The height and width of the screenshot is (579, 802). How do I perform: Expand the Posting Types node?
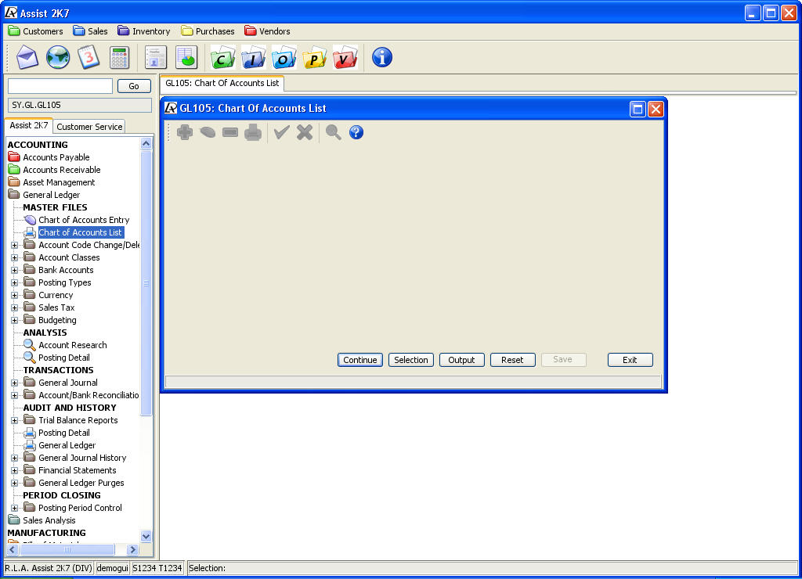click(14, 282)
